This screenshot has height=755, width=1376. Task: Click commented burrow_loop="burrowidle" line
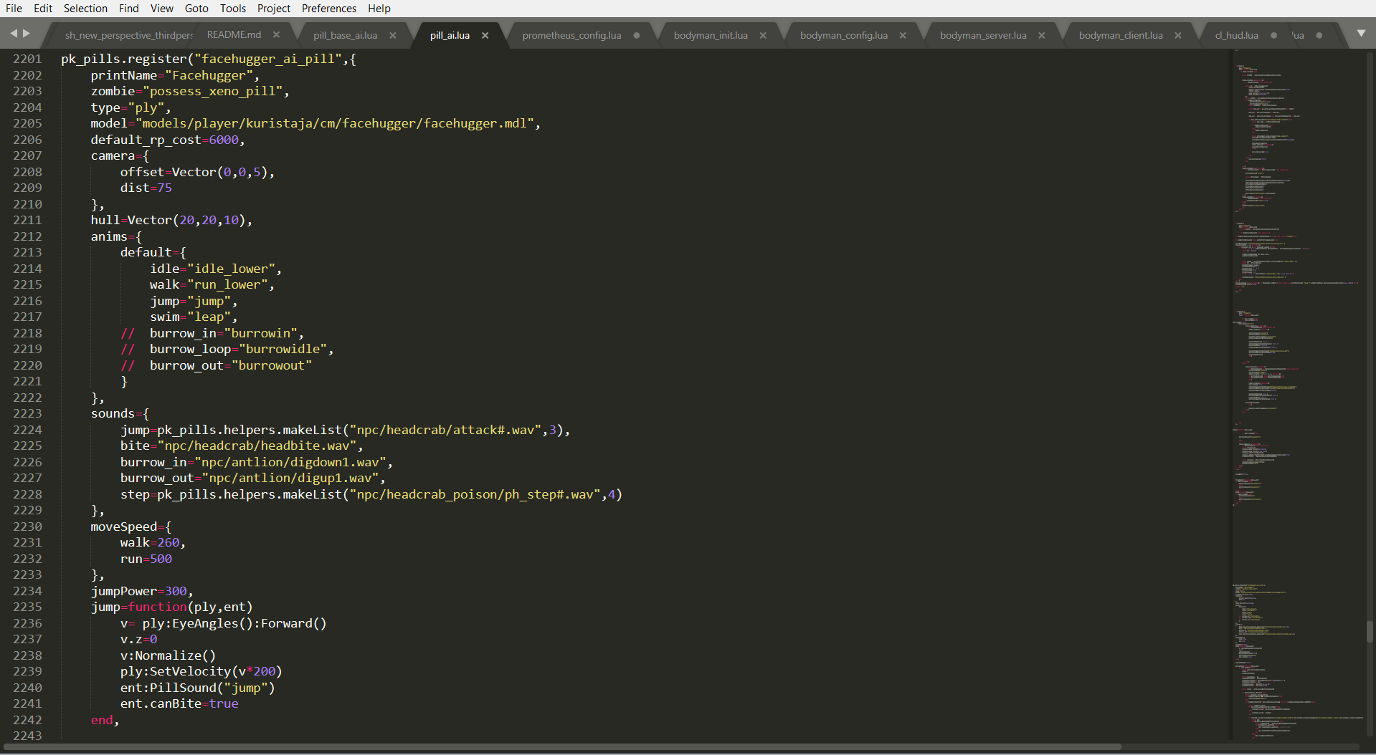[x=227, y=349]
